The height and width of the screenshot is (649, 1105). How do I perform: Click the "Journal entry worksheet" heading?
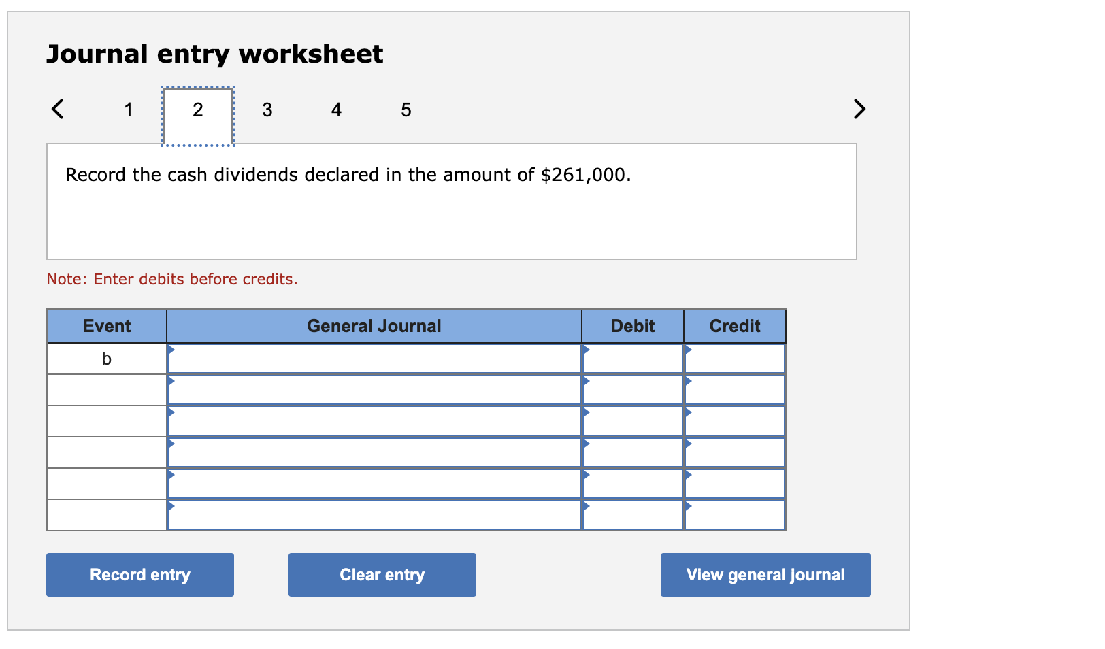215,54
